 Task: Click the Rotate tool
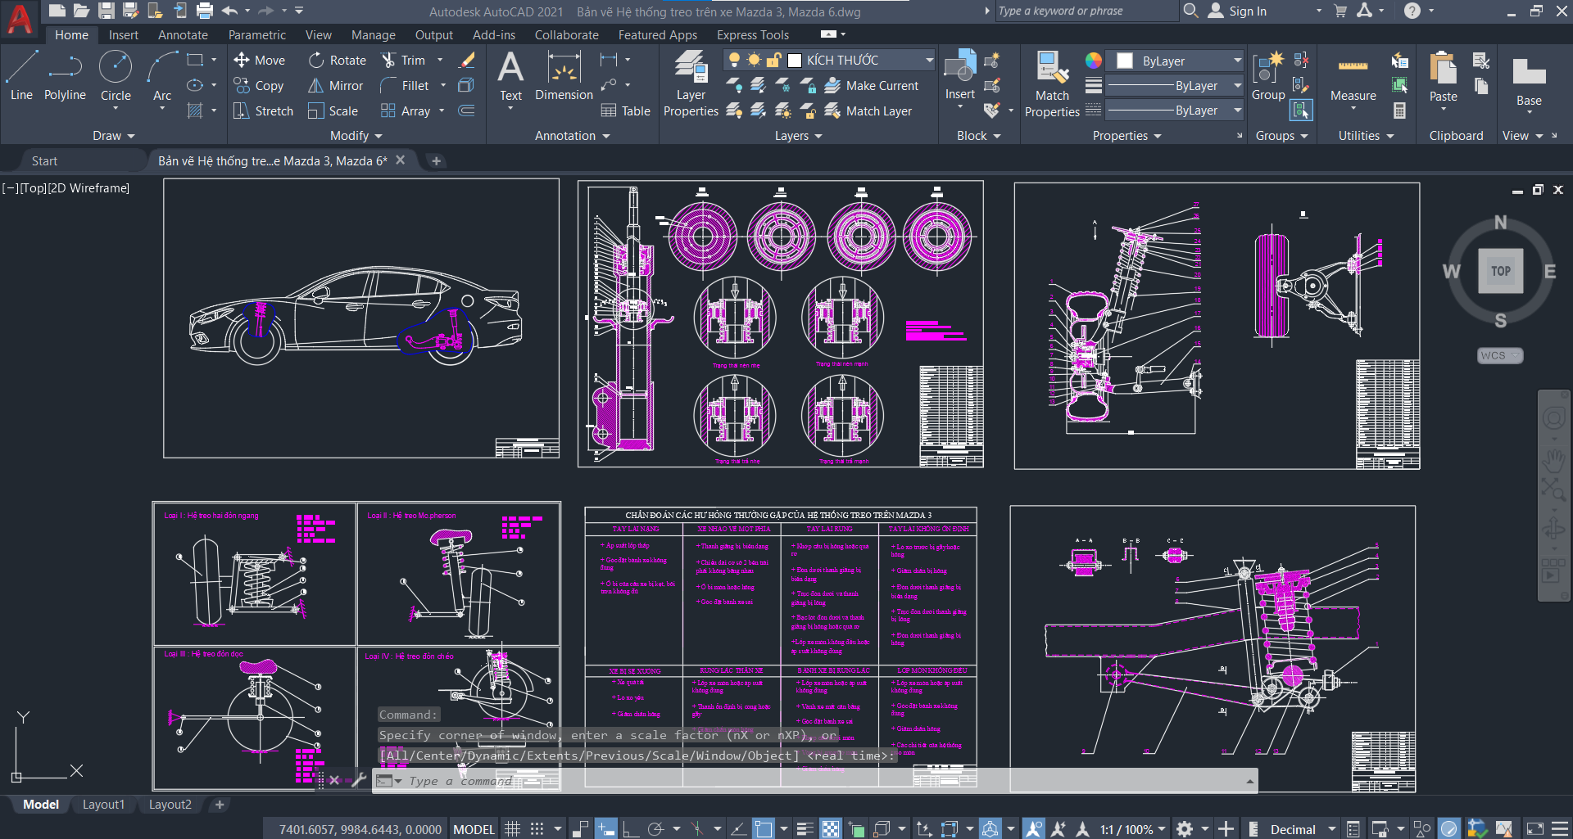pos(338,60)
